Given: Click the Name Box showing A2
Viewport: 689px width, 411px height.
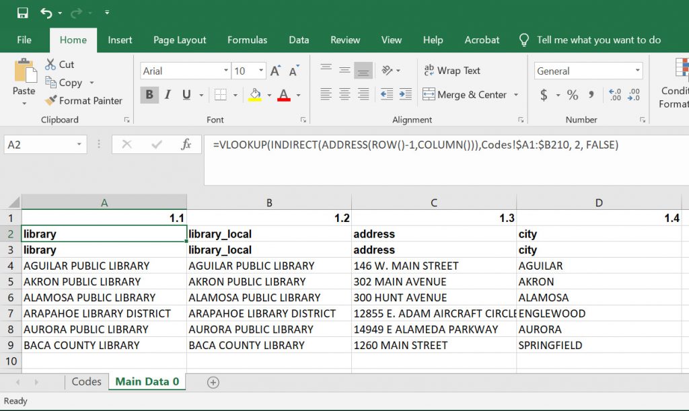Looking at the screenshot, I should pos(39,145).
